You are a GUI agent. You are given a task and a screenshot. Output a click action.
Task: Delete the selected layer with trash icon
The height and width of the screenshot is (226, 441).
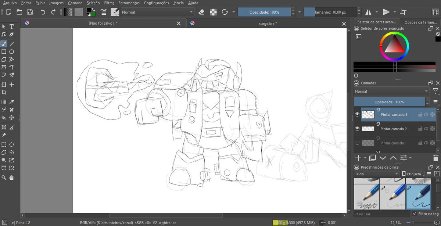436,158
